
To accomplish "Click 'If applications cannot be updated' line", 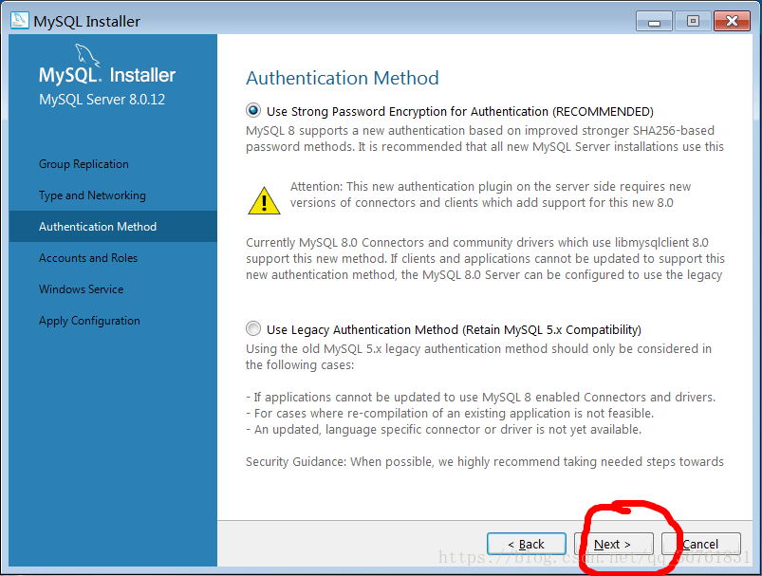I will pyautogui.click(x=480, y=397).
